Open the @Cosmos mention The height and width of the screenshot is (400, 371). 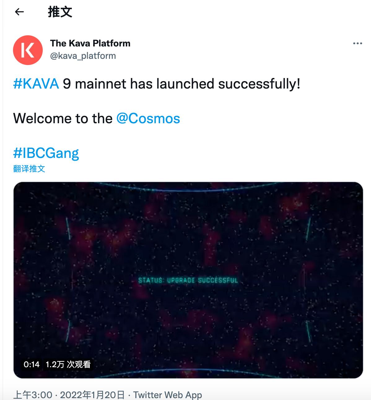[148, 119]
